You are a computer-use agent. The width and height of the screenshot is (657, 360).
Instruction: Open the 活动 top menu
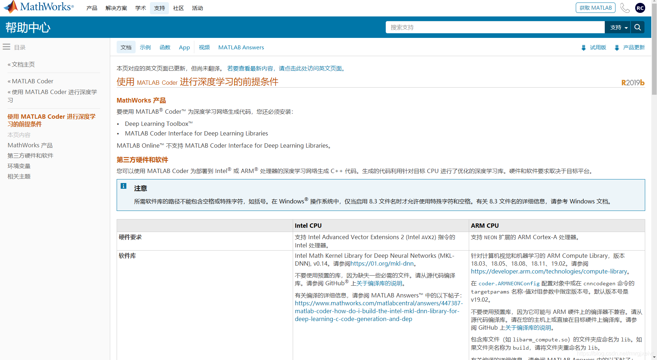click(197, 8)
